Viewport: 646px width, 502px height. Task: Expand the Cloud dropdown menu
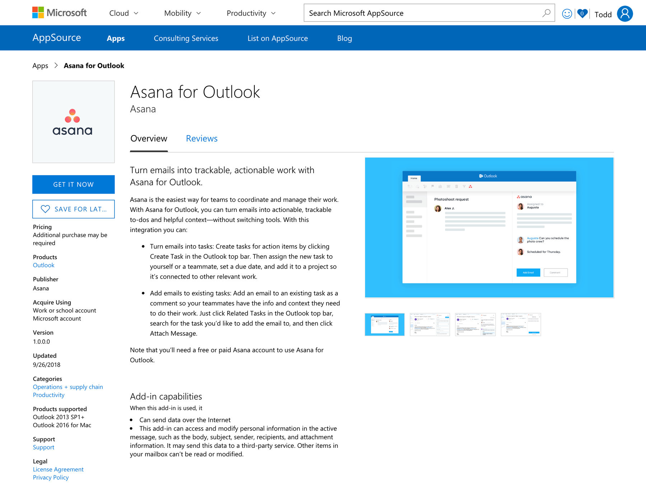coord(123,13)
